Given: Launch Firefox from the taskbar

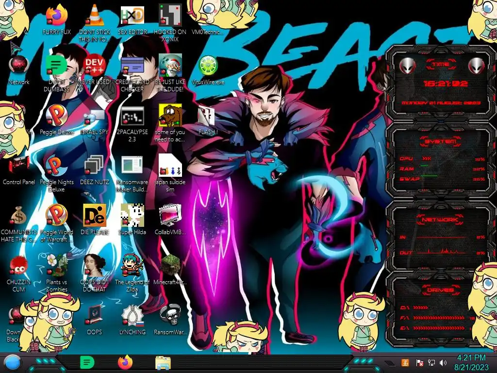Looking at the screenshot, I should tap(125, 362).
